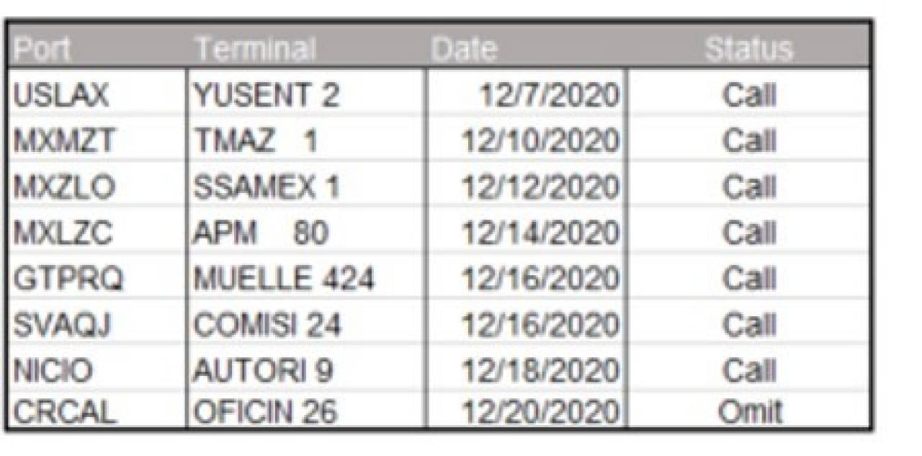Click the Port column header
The width and height of the screenshot is (922, 456).
coord(42,50)
